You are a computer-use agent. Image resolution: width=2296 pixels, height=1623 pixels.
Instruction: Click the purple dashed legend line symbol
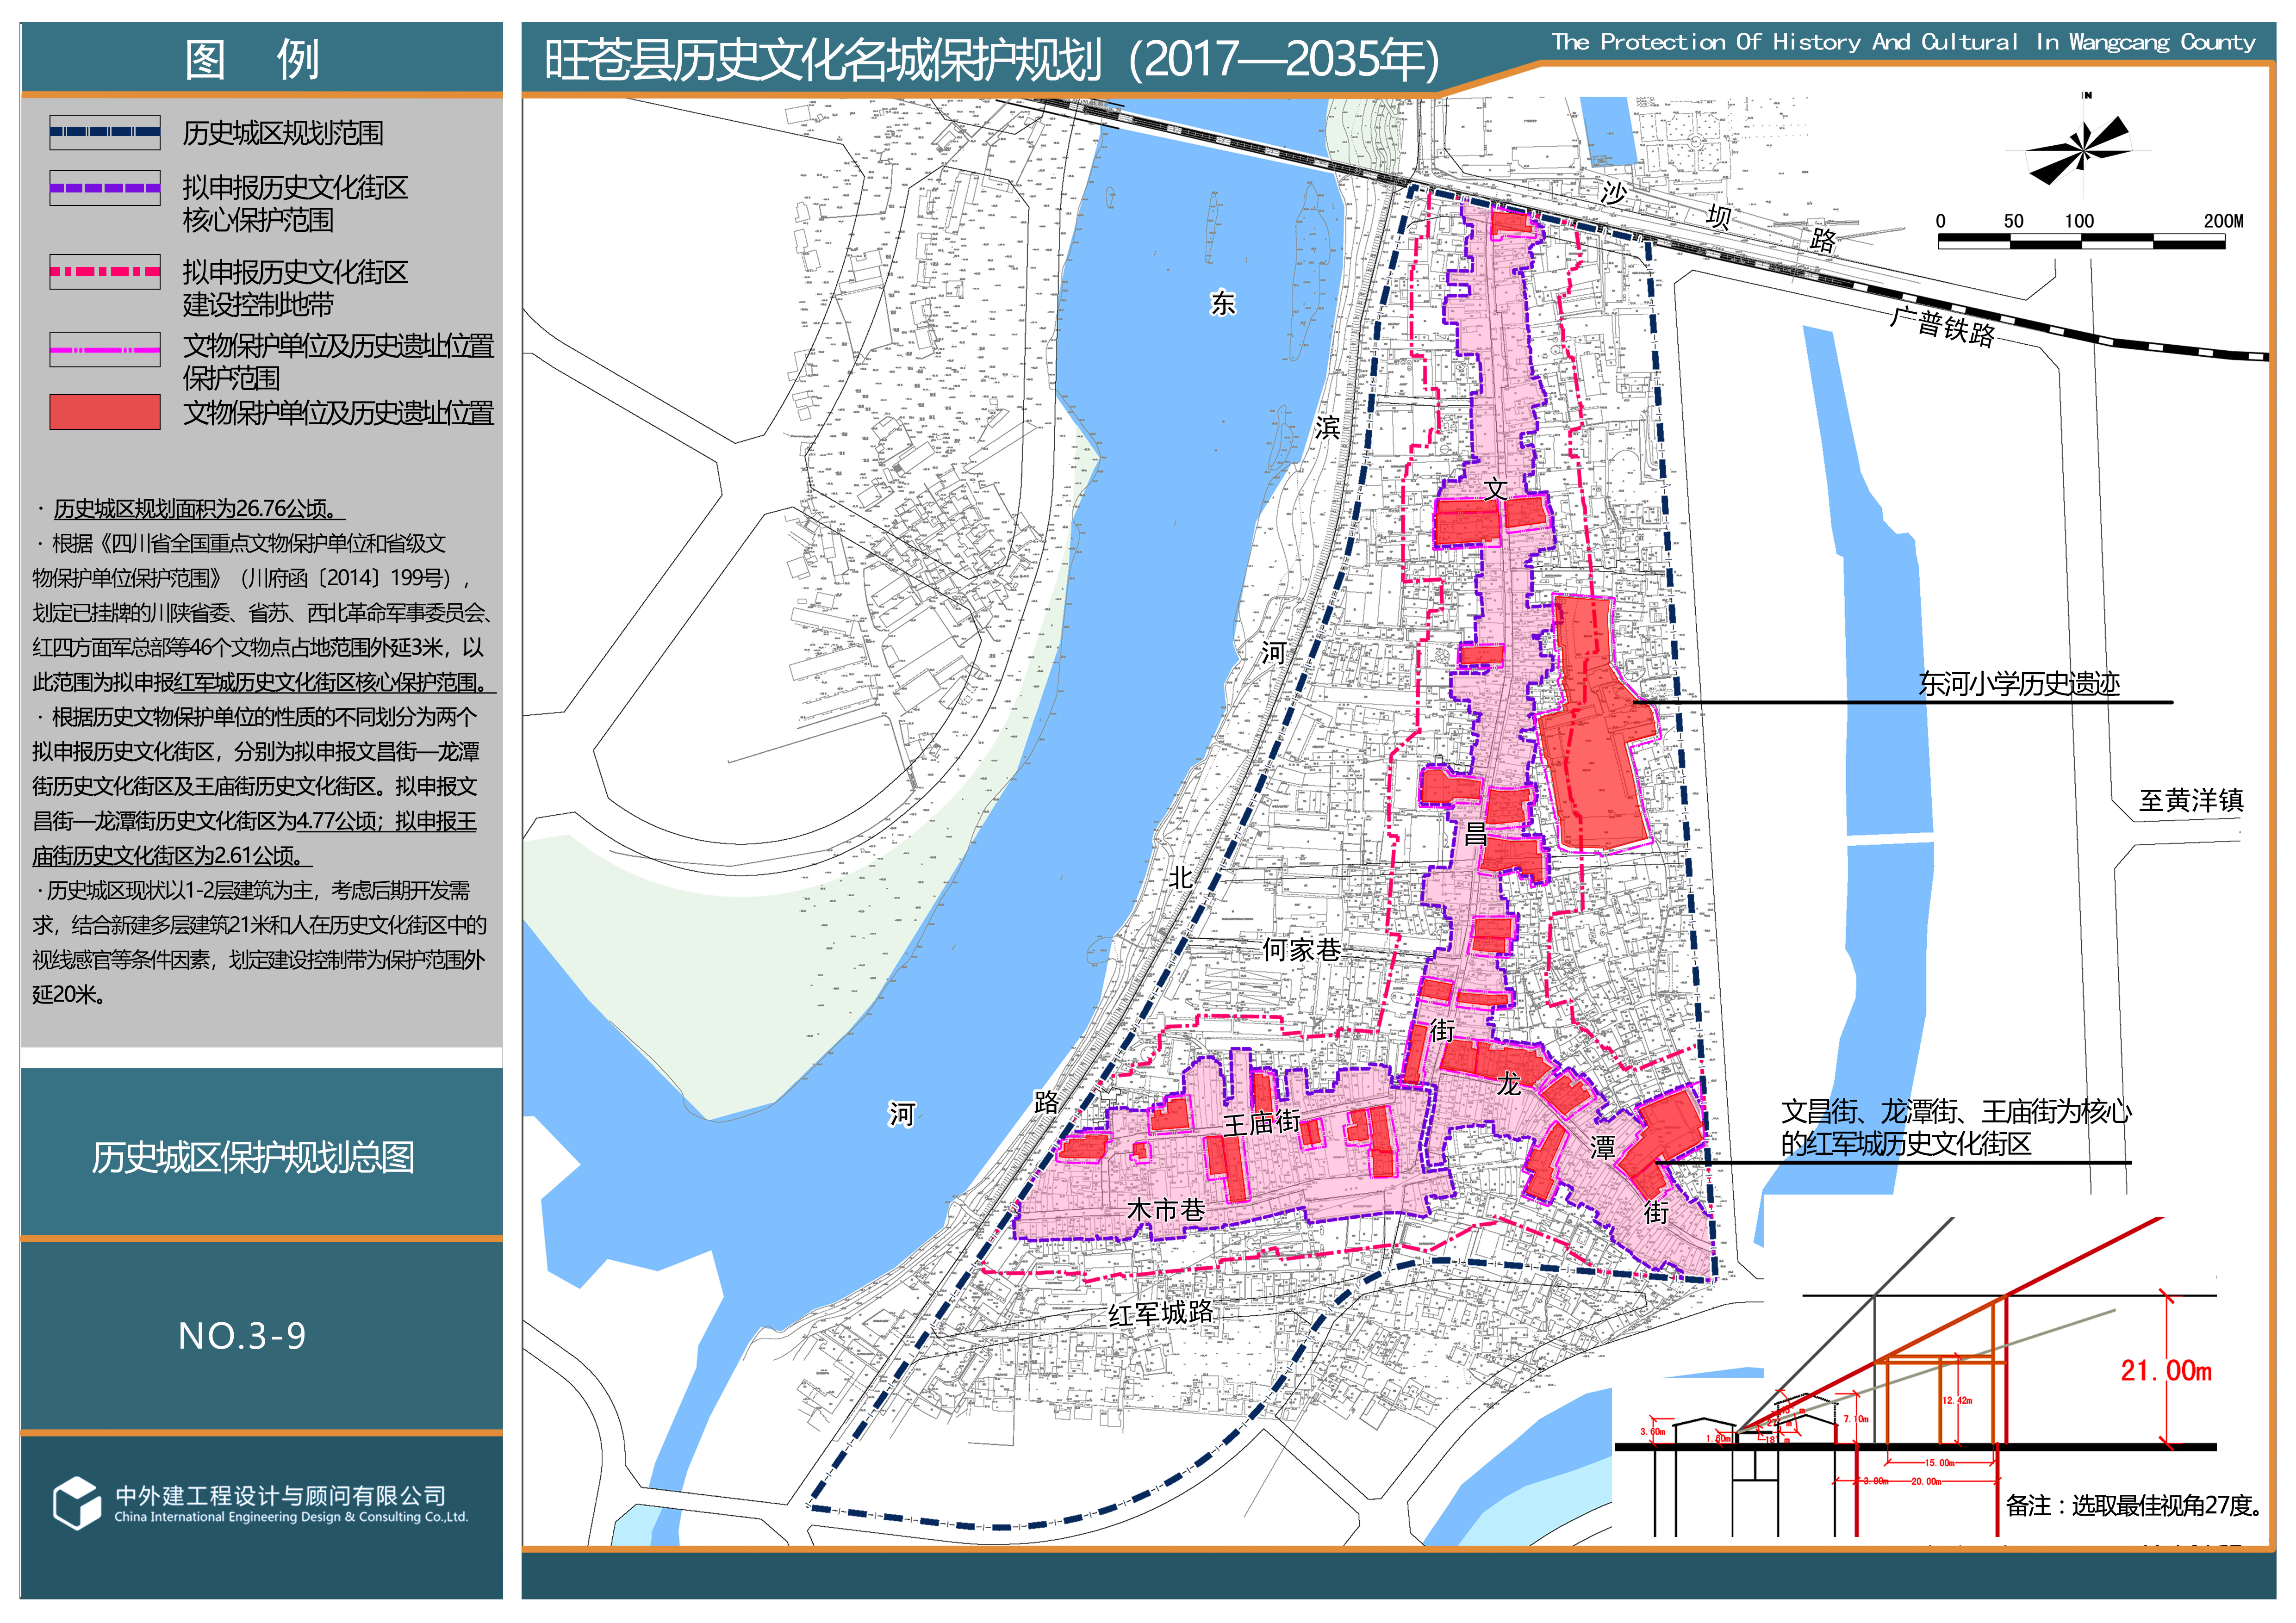click(x=105, y=188)
